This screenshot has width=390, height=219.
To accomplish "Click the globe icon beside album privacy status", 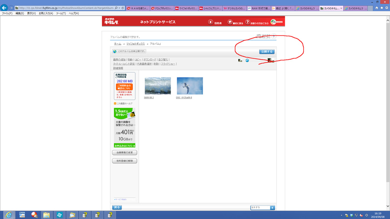I will [x=115, y=52].
